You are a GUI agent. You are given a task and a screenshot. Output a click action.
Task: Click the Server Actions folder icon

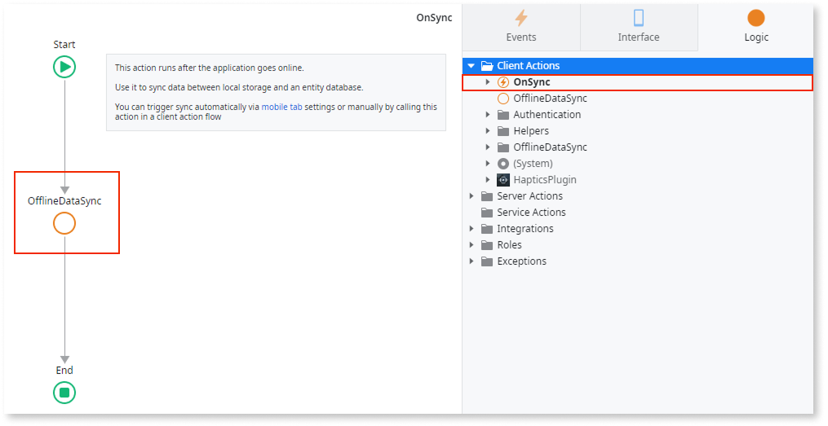tap(487, 196)
